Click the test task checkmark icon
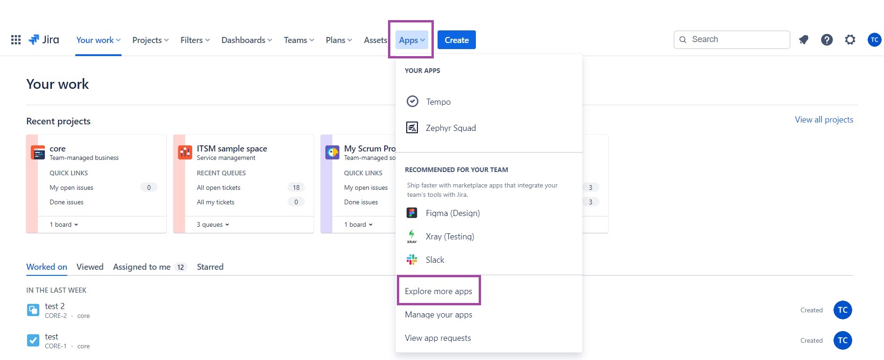884x360 pixels. coord(33,340)
